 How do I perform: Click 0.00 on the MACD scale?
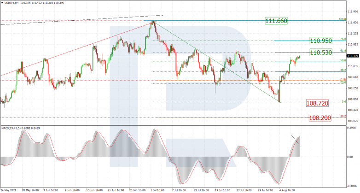[350, 157]
